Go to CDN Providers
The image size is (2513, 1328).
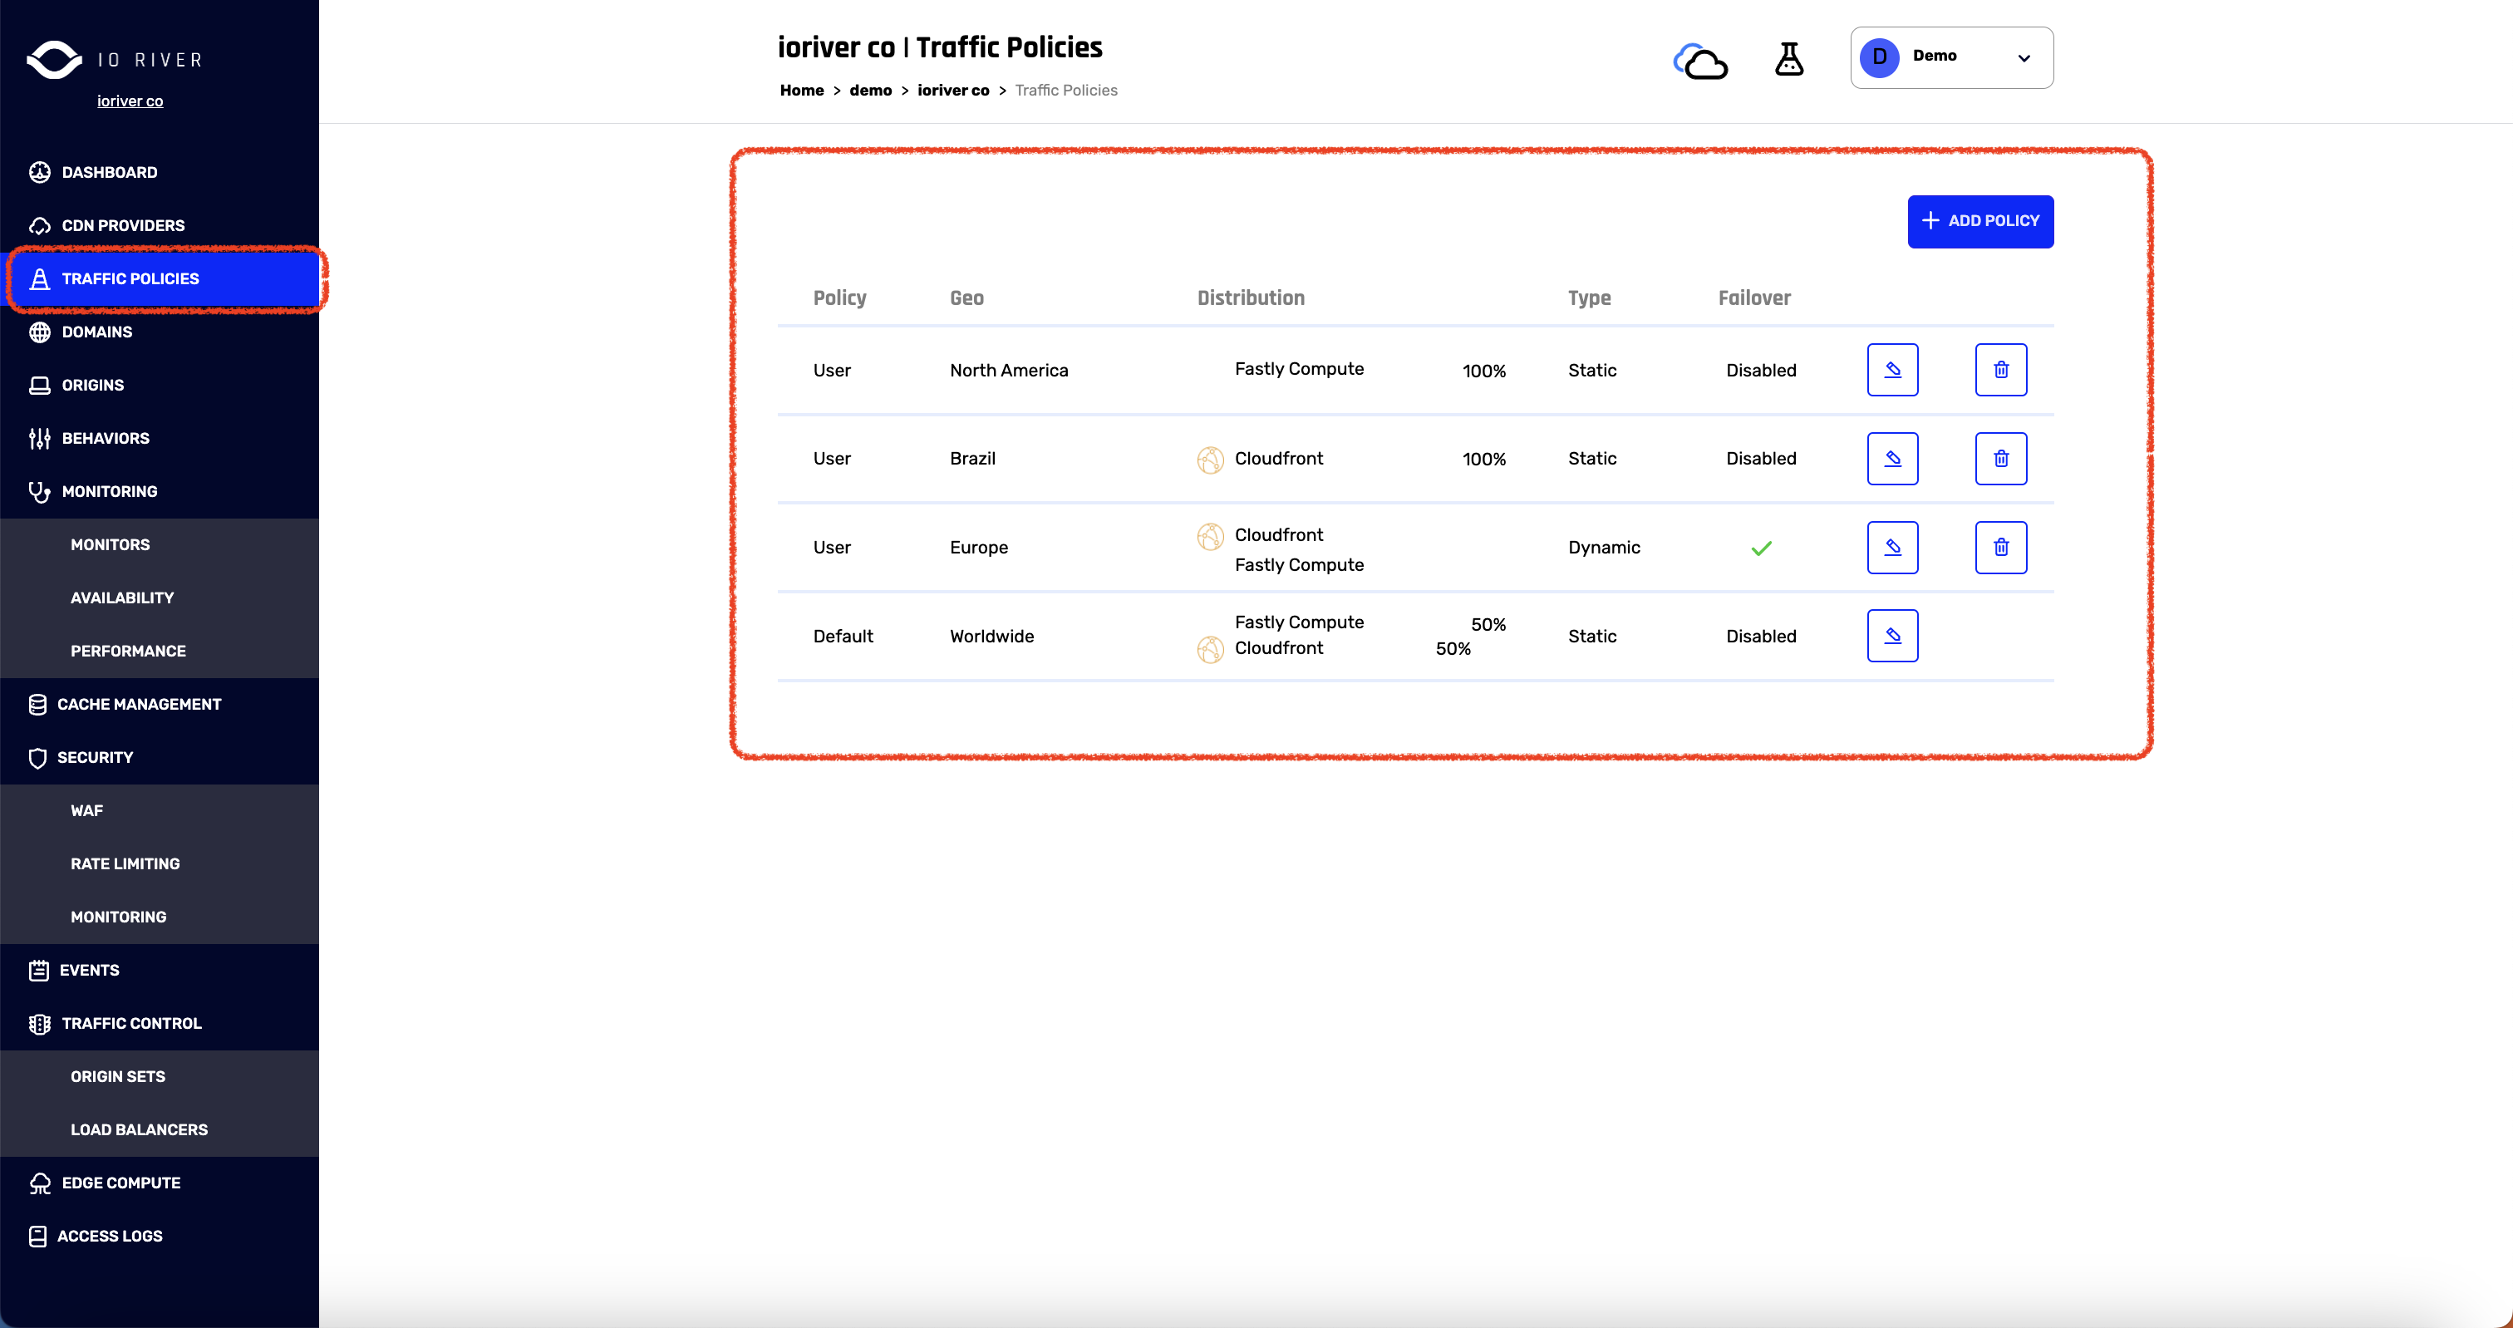(123, 225)
